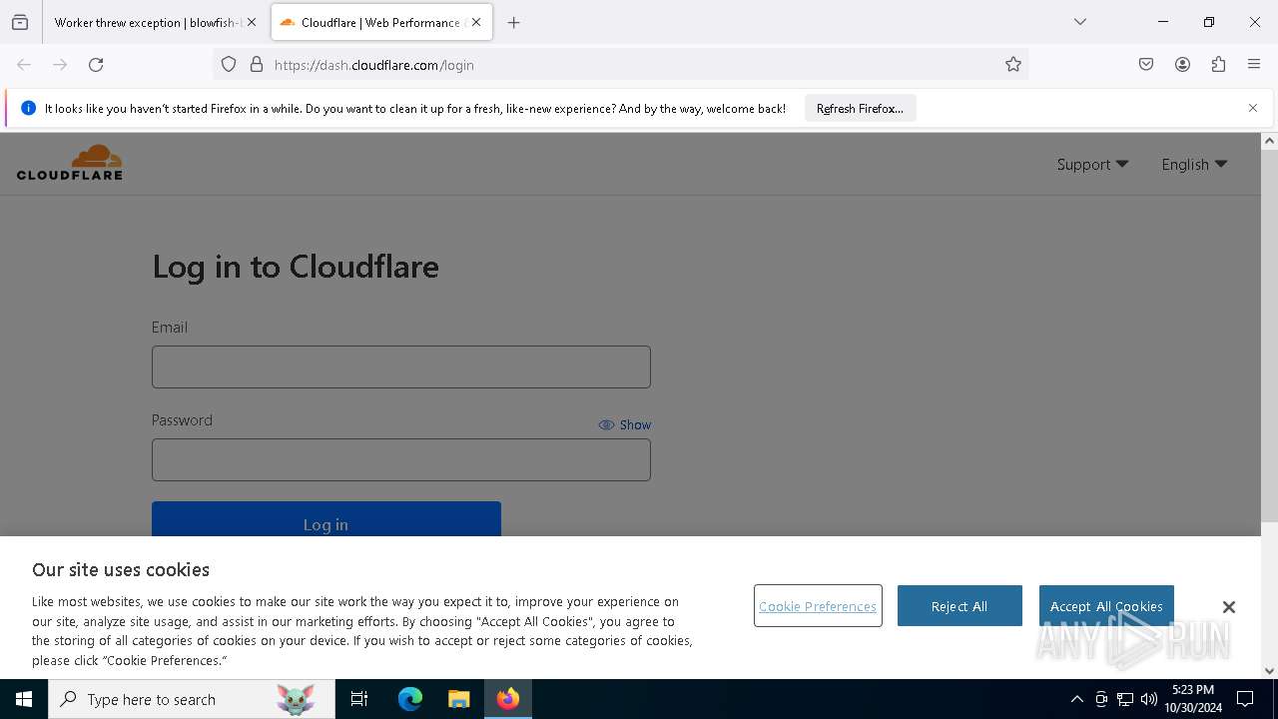Viewport: 1278px width, 719px height.
Task: Open the clock showing 5:23 PM
Action: tap(1193, 699)
